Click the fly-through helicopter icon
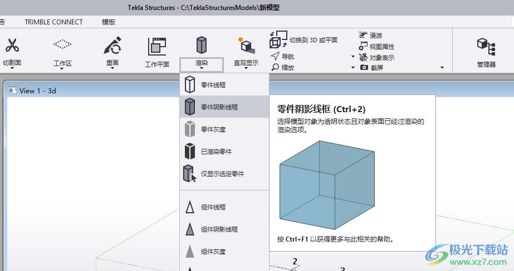 click(363, 34)
